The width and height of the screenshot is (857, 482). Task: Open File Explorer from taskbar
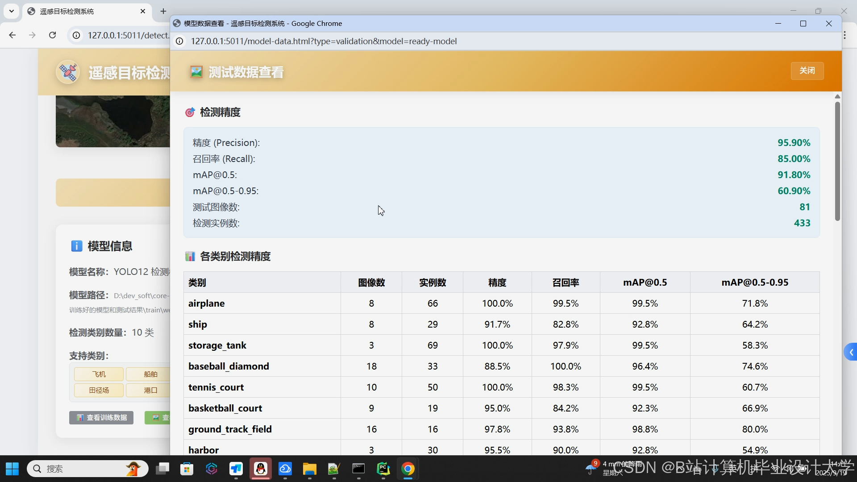click(310, 469)
